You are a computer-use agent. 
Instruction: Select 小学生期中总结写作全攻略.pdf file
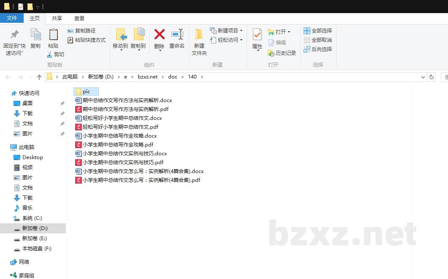click(x=118, y=144)
